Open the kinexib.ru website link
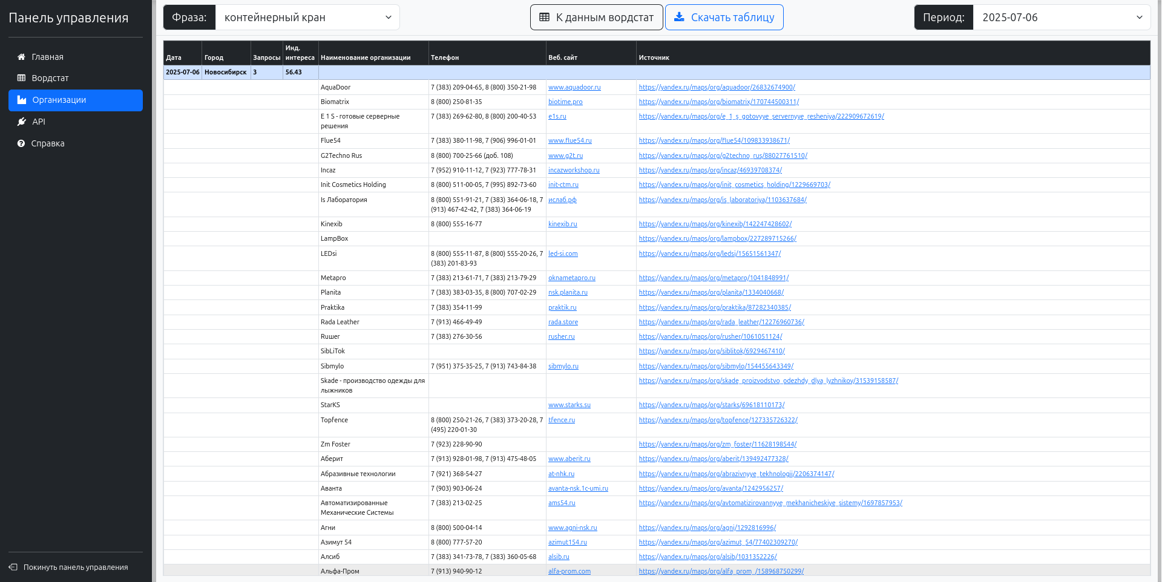 (563, 224)
